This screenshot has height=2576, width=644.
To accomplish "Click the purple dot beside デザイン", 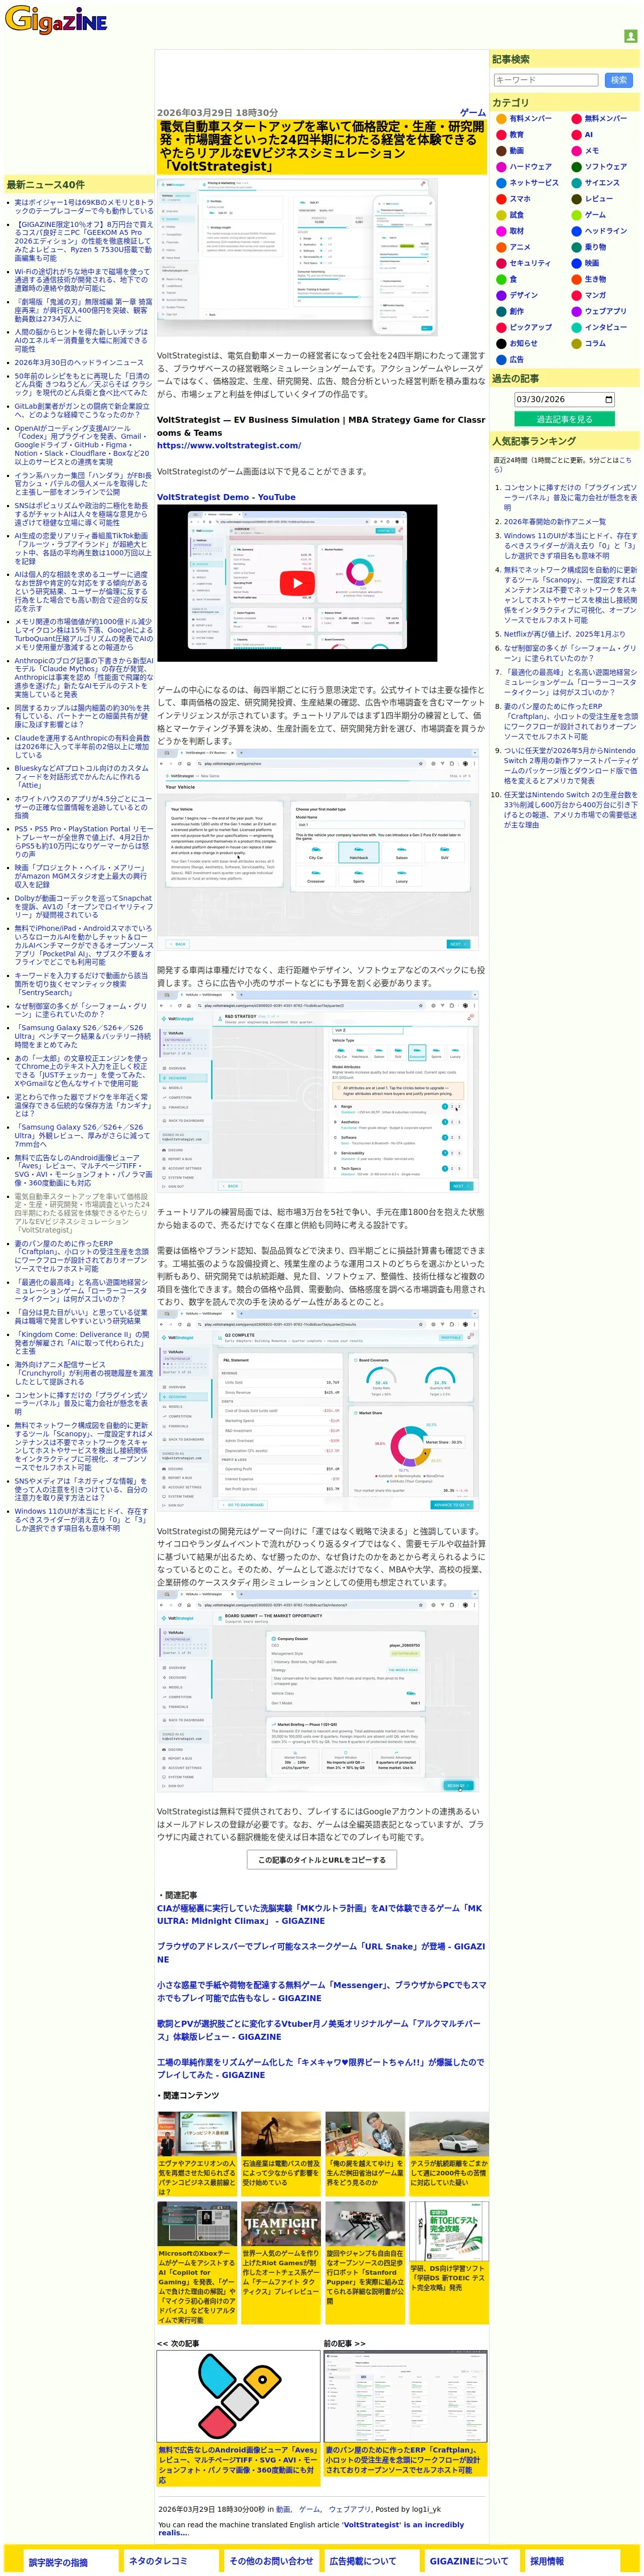I will click(501, 295).
